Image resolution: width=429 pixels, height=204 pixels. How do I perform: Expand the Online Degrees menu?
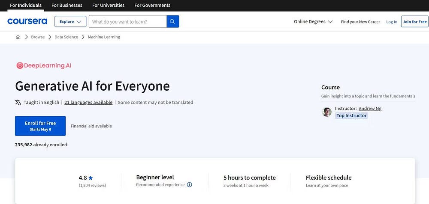(313, 21)
